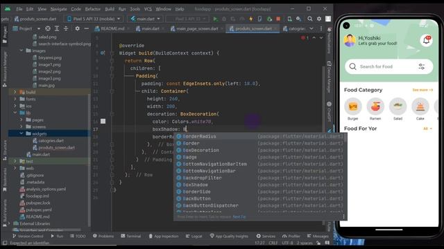Open the Refactor menu
This screenshot has width=444, height=249.
coord(92,9)
